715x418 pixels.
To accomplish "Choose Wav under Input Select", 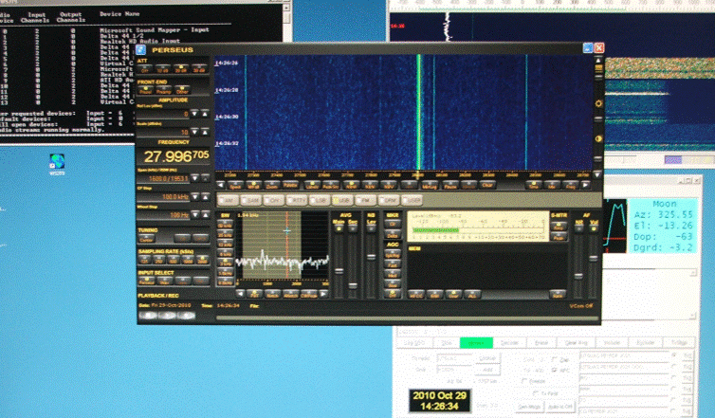I will coord(164,282).
